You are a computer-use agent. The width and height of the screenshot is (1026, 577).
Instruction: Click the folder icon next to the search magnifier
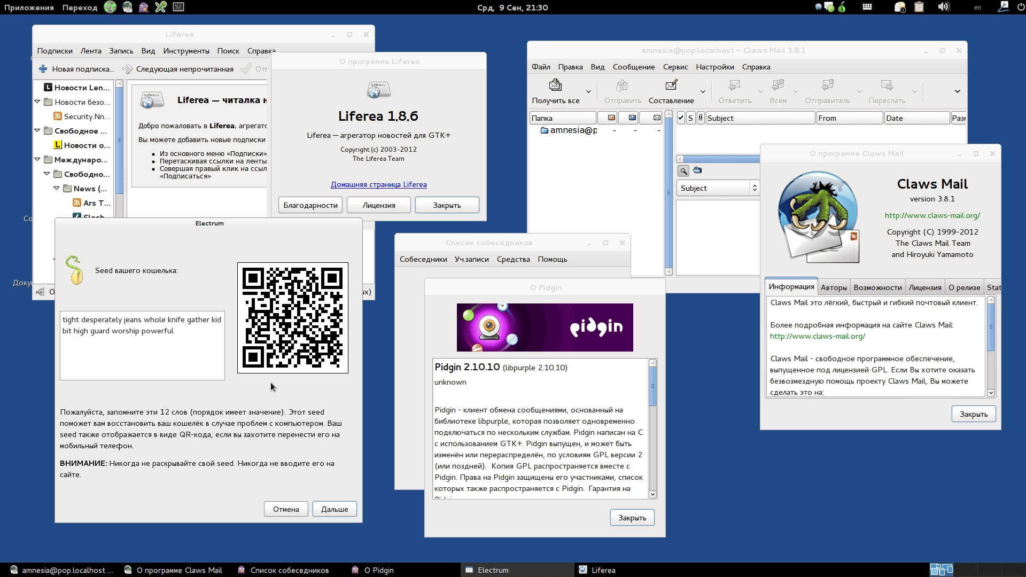(x=697, y=170)
